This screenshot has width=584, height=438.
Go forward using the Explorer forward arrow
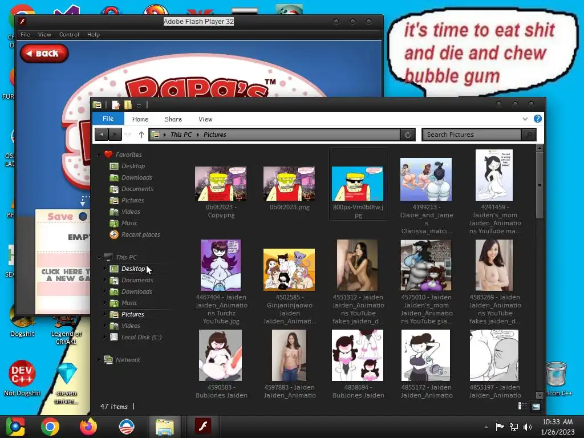tap(115, 135)
